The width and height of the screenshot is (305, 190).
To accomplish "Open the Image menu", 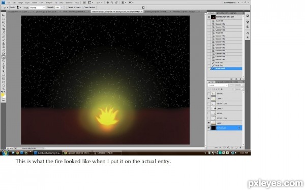I will pyautogui.click(x=20, y=3).
